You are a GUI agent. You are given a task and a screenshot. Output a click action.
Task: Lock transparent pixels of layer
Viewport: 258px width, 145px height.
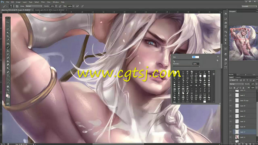tap(234, 88)
